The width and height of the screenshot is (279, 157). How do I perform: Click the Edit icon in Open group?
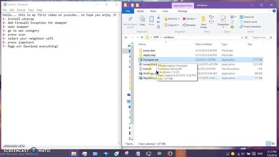[232, 22]
